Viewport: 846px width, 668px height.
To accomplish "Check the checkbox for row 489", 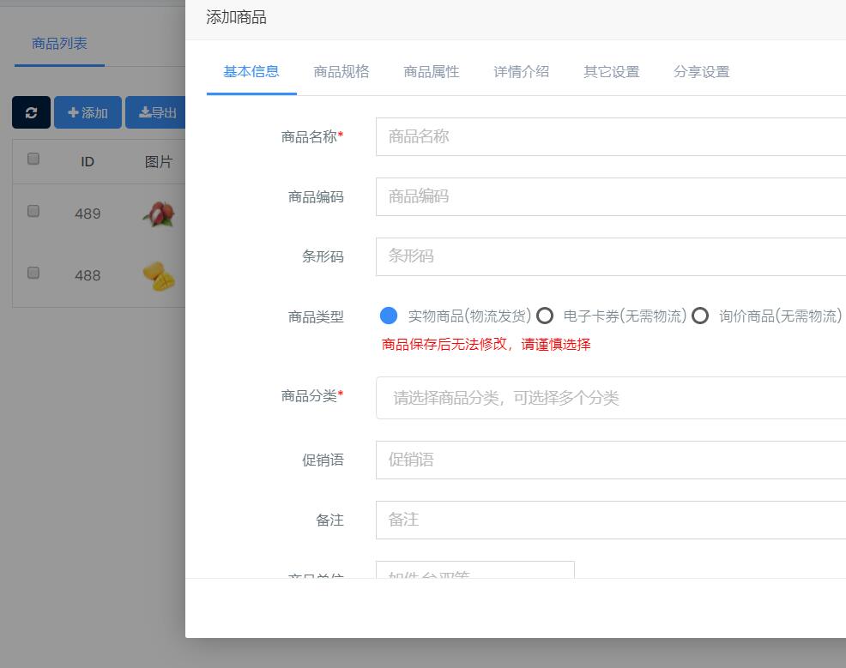I will point(33,211).
